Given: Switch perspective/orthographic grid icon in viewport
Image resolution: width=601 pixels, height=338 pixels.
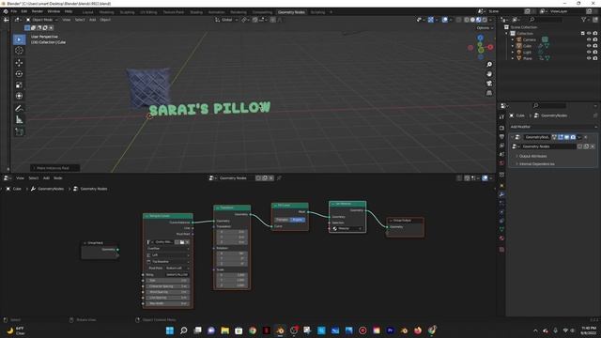Looking at the screenshot, I should click(x=489, y=93).
